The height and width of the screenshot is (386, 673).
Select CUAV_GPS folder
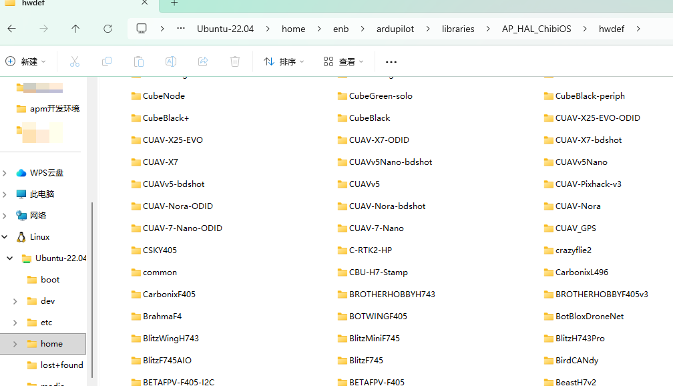pos(570,228)
